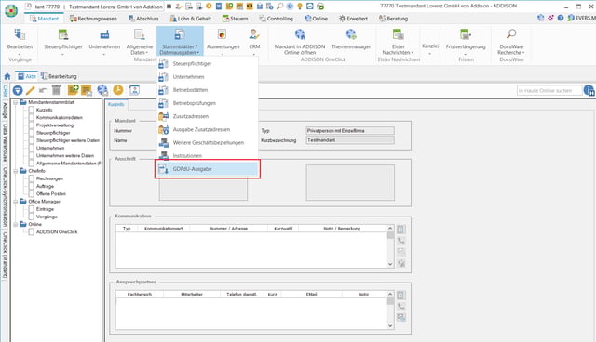Viewport: 596px width, 342px height.
Task: Open the Ablage vertical side tab
Action: coord(5,111)
